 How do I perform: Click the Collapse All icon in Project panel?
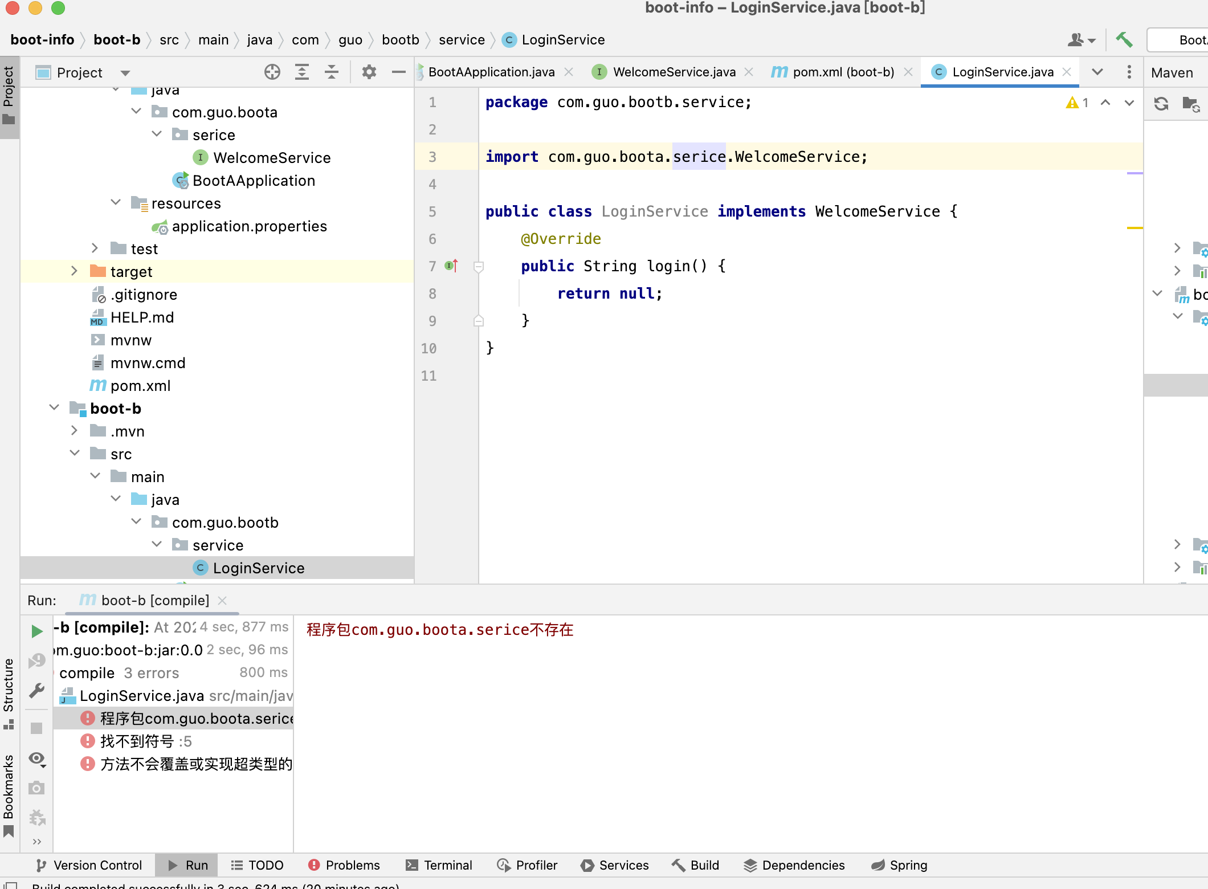click(x=332, y=72)
